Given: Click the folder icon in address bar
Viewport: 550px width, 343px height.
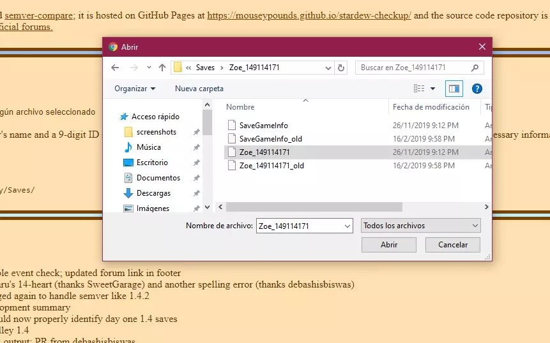Looking at the screenshot, I should (178, 67).
